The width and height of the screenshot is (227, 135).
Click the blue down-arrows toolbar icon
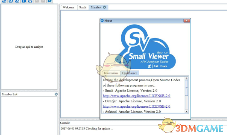(x=30, y=1)
